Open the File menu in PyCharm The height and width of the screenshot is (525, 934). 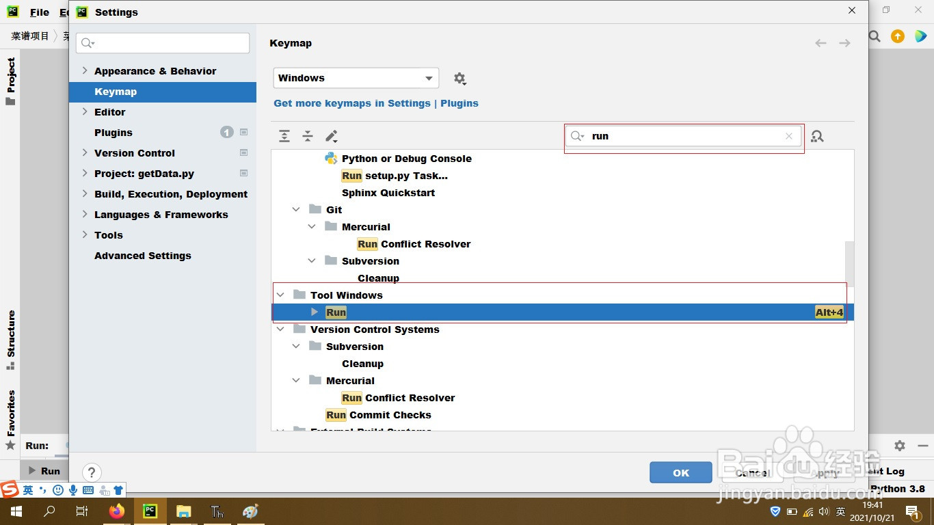[40, 12]
